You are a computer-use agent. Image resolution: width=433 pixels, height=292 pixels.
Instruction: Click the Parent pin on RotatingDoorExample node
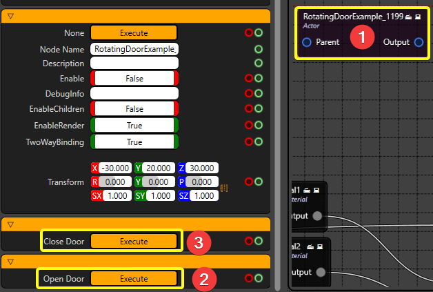coord(307,42)
